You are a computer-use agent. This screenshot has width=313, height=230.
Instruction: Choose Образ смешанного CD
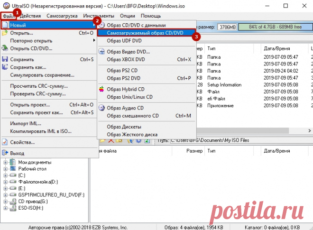(147, 116)
